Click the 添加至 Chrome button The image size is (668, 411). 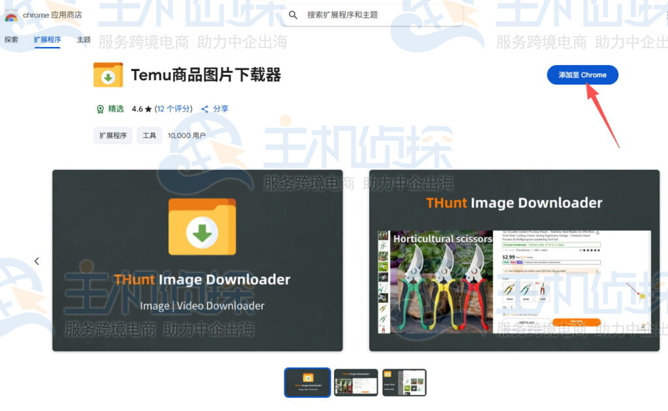click(582, 74)
